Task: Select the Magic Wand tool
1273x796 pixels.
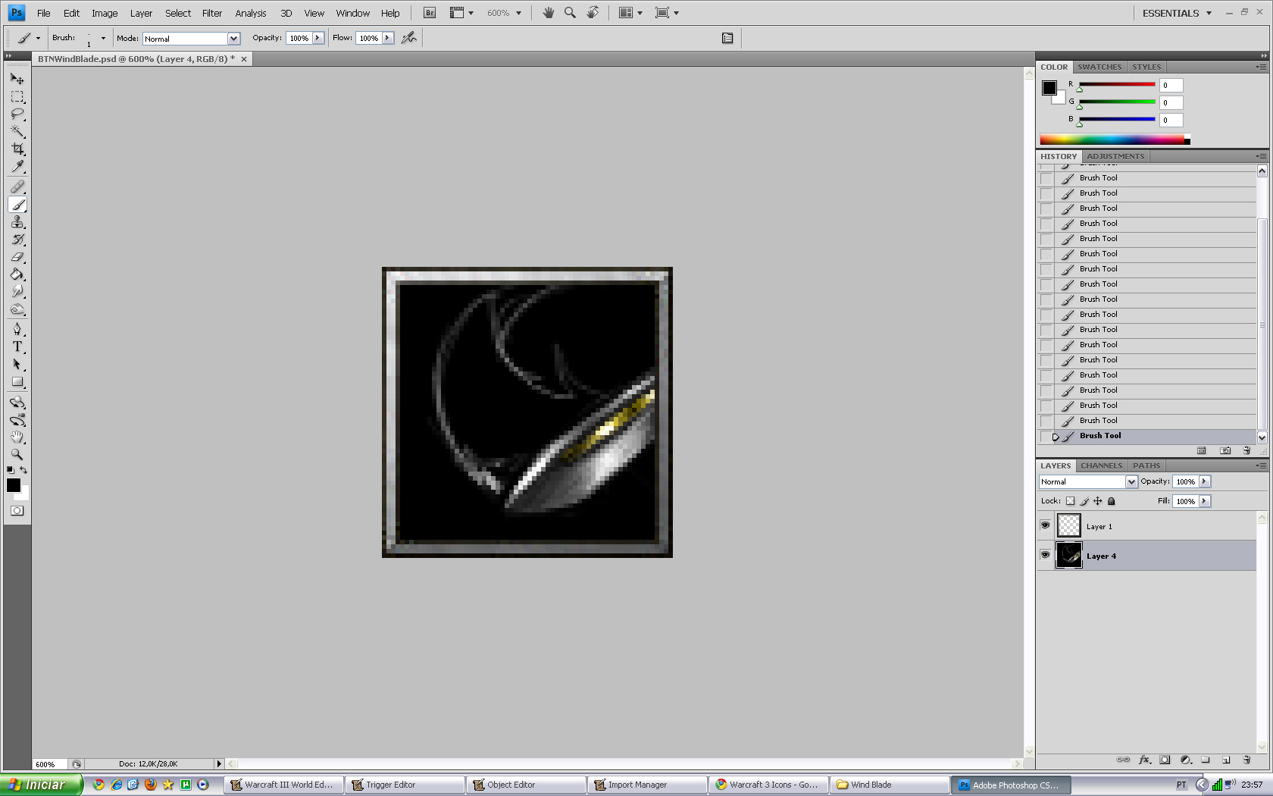Action: click(x=17, y=132)
